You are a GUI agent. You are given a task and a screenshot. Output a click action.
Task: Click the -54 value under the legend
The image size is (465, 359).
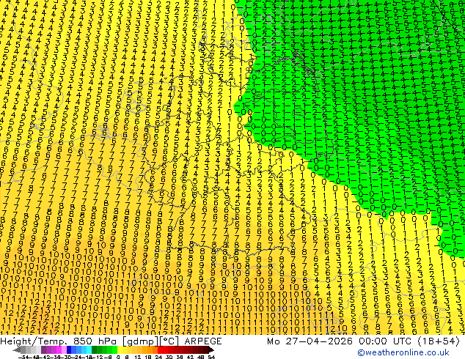23,357
